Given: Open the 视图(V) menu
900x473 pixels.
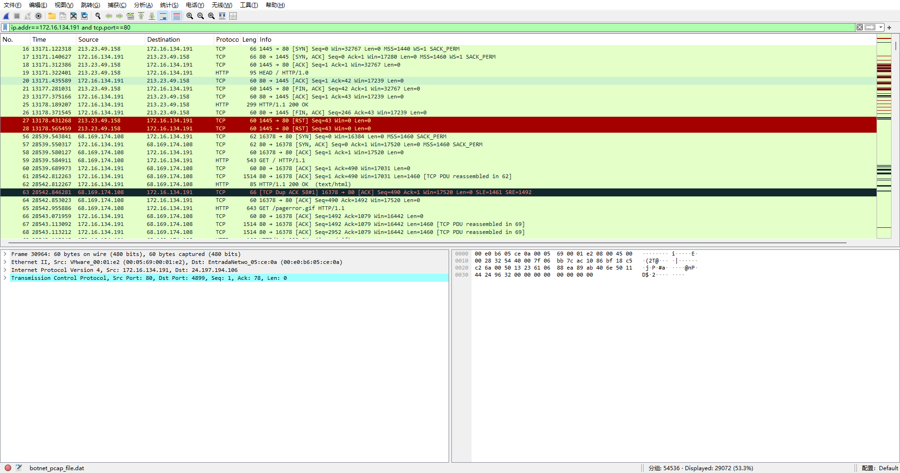Looking at the screenshot, I should (64, 5).
